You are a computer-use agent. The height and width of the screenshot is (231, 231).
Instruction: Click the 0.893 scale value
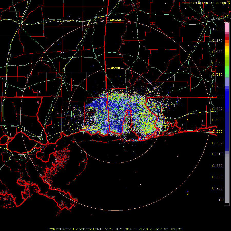217,52
